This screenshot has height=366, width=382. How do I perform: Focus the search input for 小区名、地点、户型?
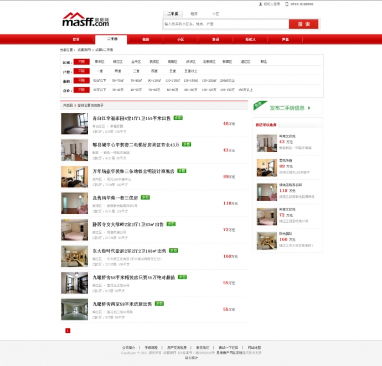pyautogui.click(x=226, y=24)
